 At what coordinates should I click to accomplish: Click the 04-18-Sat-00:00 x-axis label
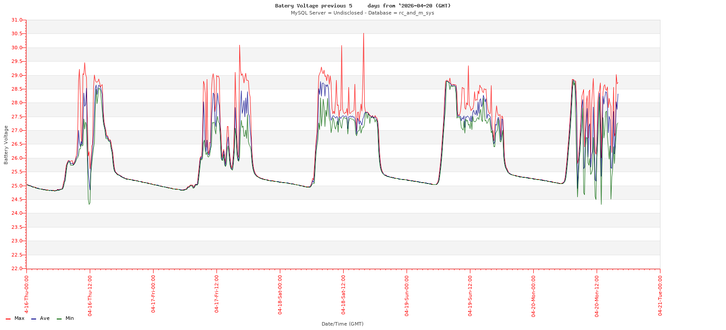click(280, 294)
